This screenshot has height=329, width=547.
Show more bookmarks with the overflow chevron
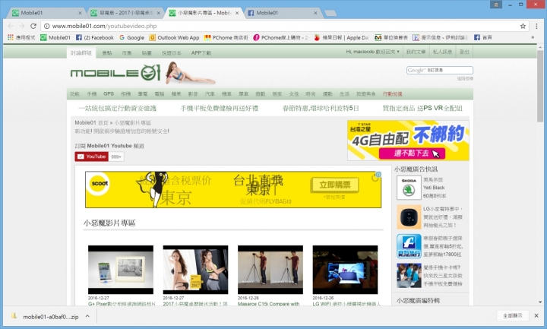[533, 37]
